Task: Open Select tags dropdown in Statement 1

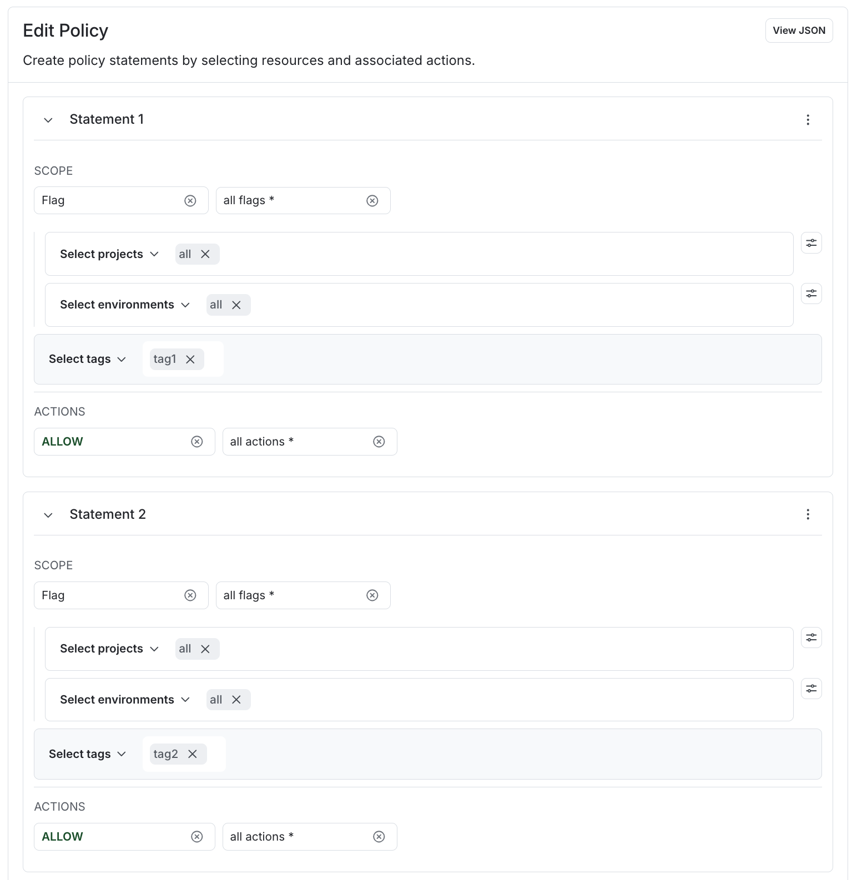Action: point(87,360)
